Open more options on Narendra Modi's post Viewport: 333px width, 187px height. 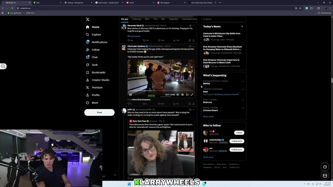(x=193, y=25)
